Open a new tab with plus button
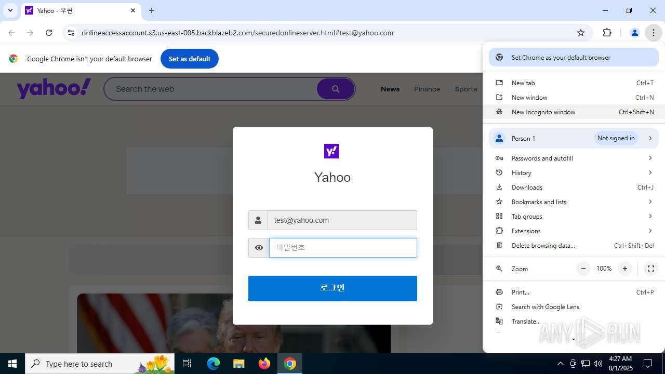The image size is (665, 374). [152, 10]
